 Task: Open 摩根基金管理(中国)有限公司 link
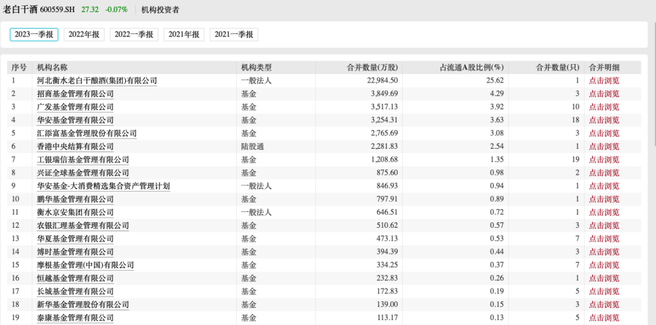pyautogui.click(x=86, y=265)
